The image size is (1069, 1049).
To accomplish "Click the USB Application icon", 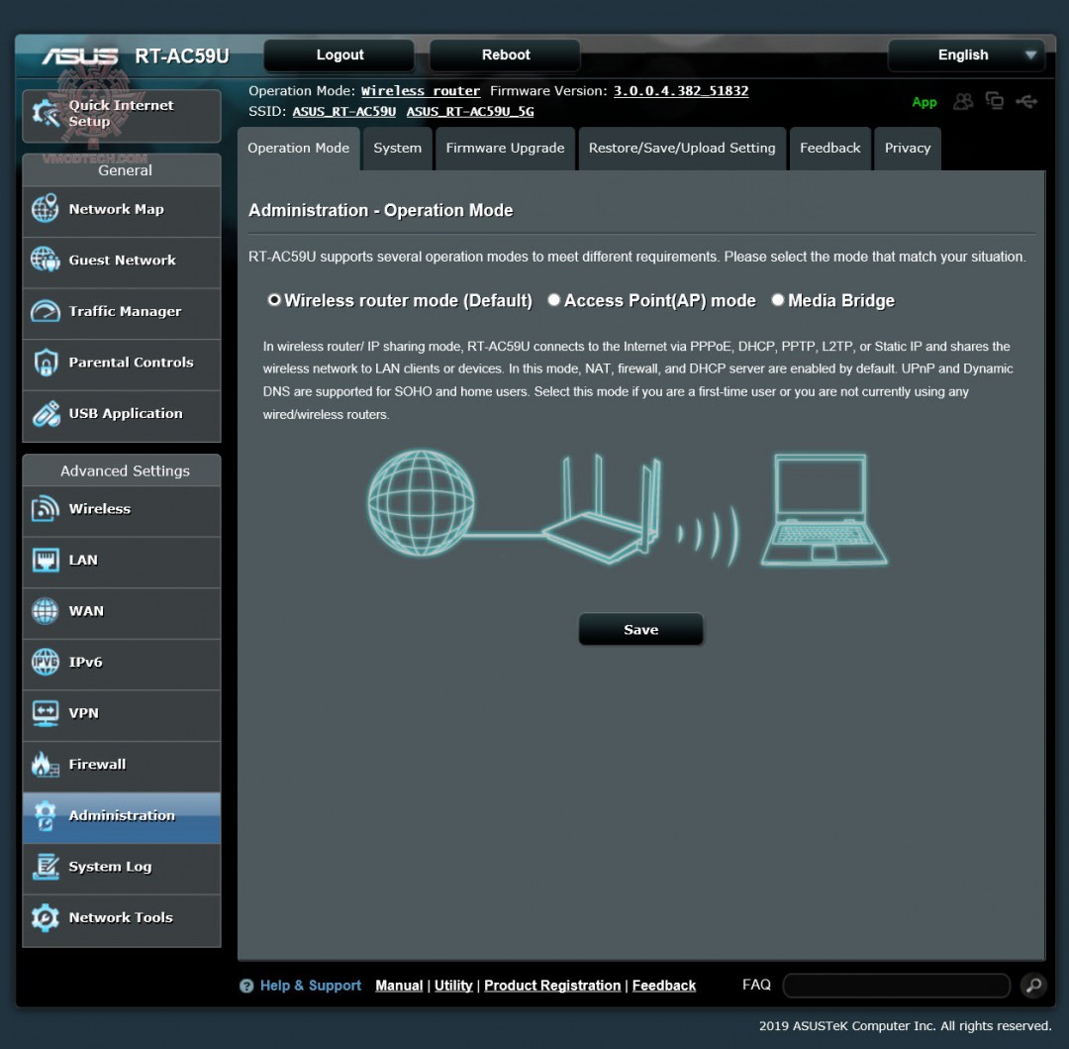I will tap(45, 413).
